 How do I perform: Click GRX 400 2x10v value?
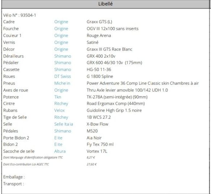[101, 56]
